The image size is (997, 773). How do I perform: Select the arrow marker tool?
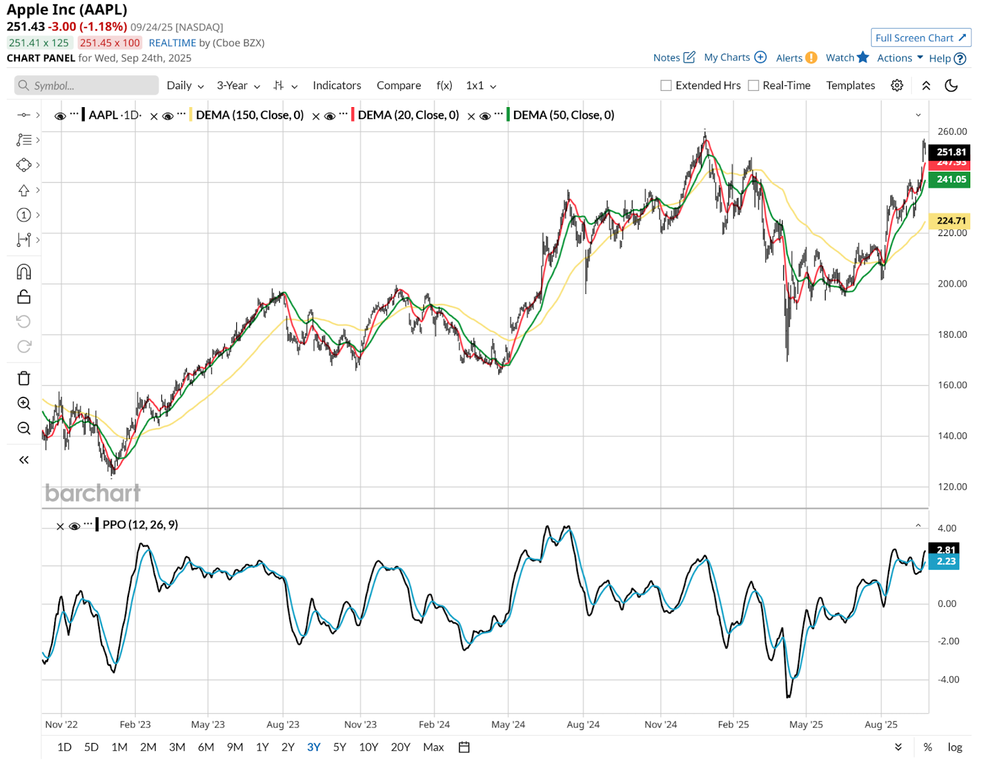click(x=24, y=190)
